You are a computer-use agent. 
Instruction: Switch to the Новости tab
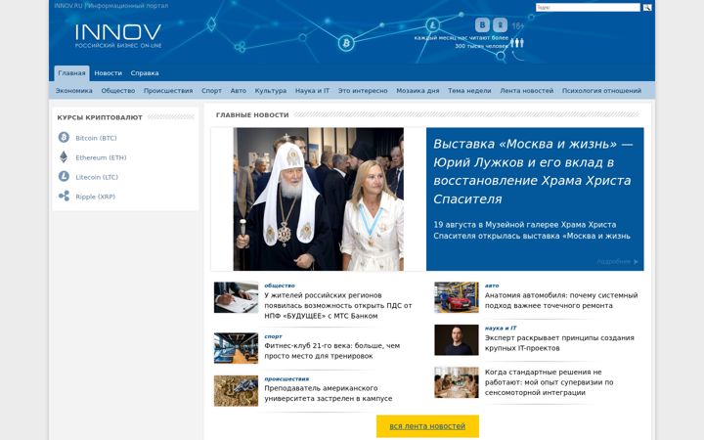109,73
